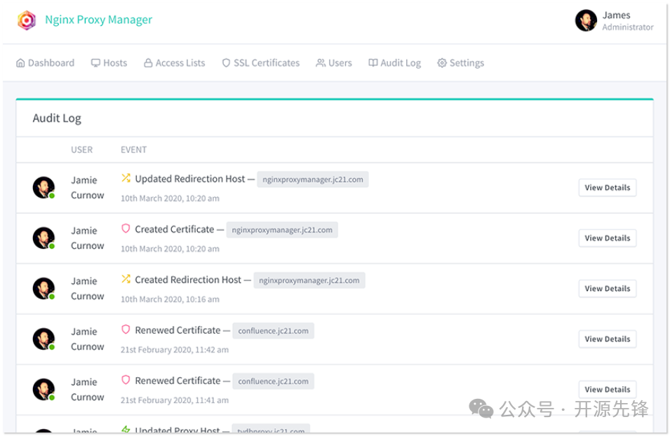Open the Hosts menu
Image resolution: width=670 pixels, height=436 pixels.
point(109,63)
